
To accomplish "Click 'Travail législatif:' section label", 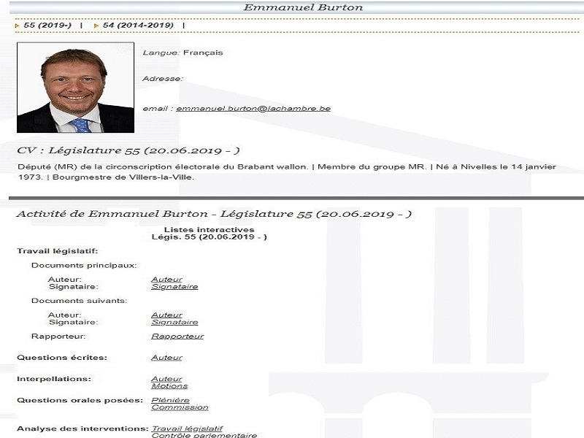I will tap(58, 251).
